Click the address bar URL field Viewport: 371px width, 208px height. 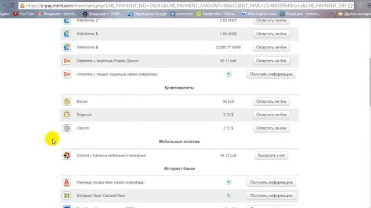pos(185,5)
